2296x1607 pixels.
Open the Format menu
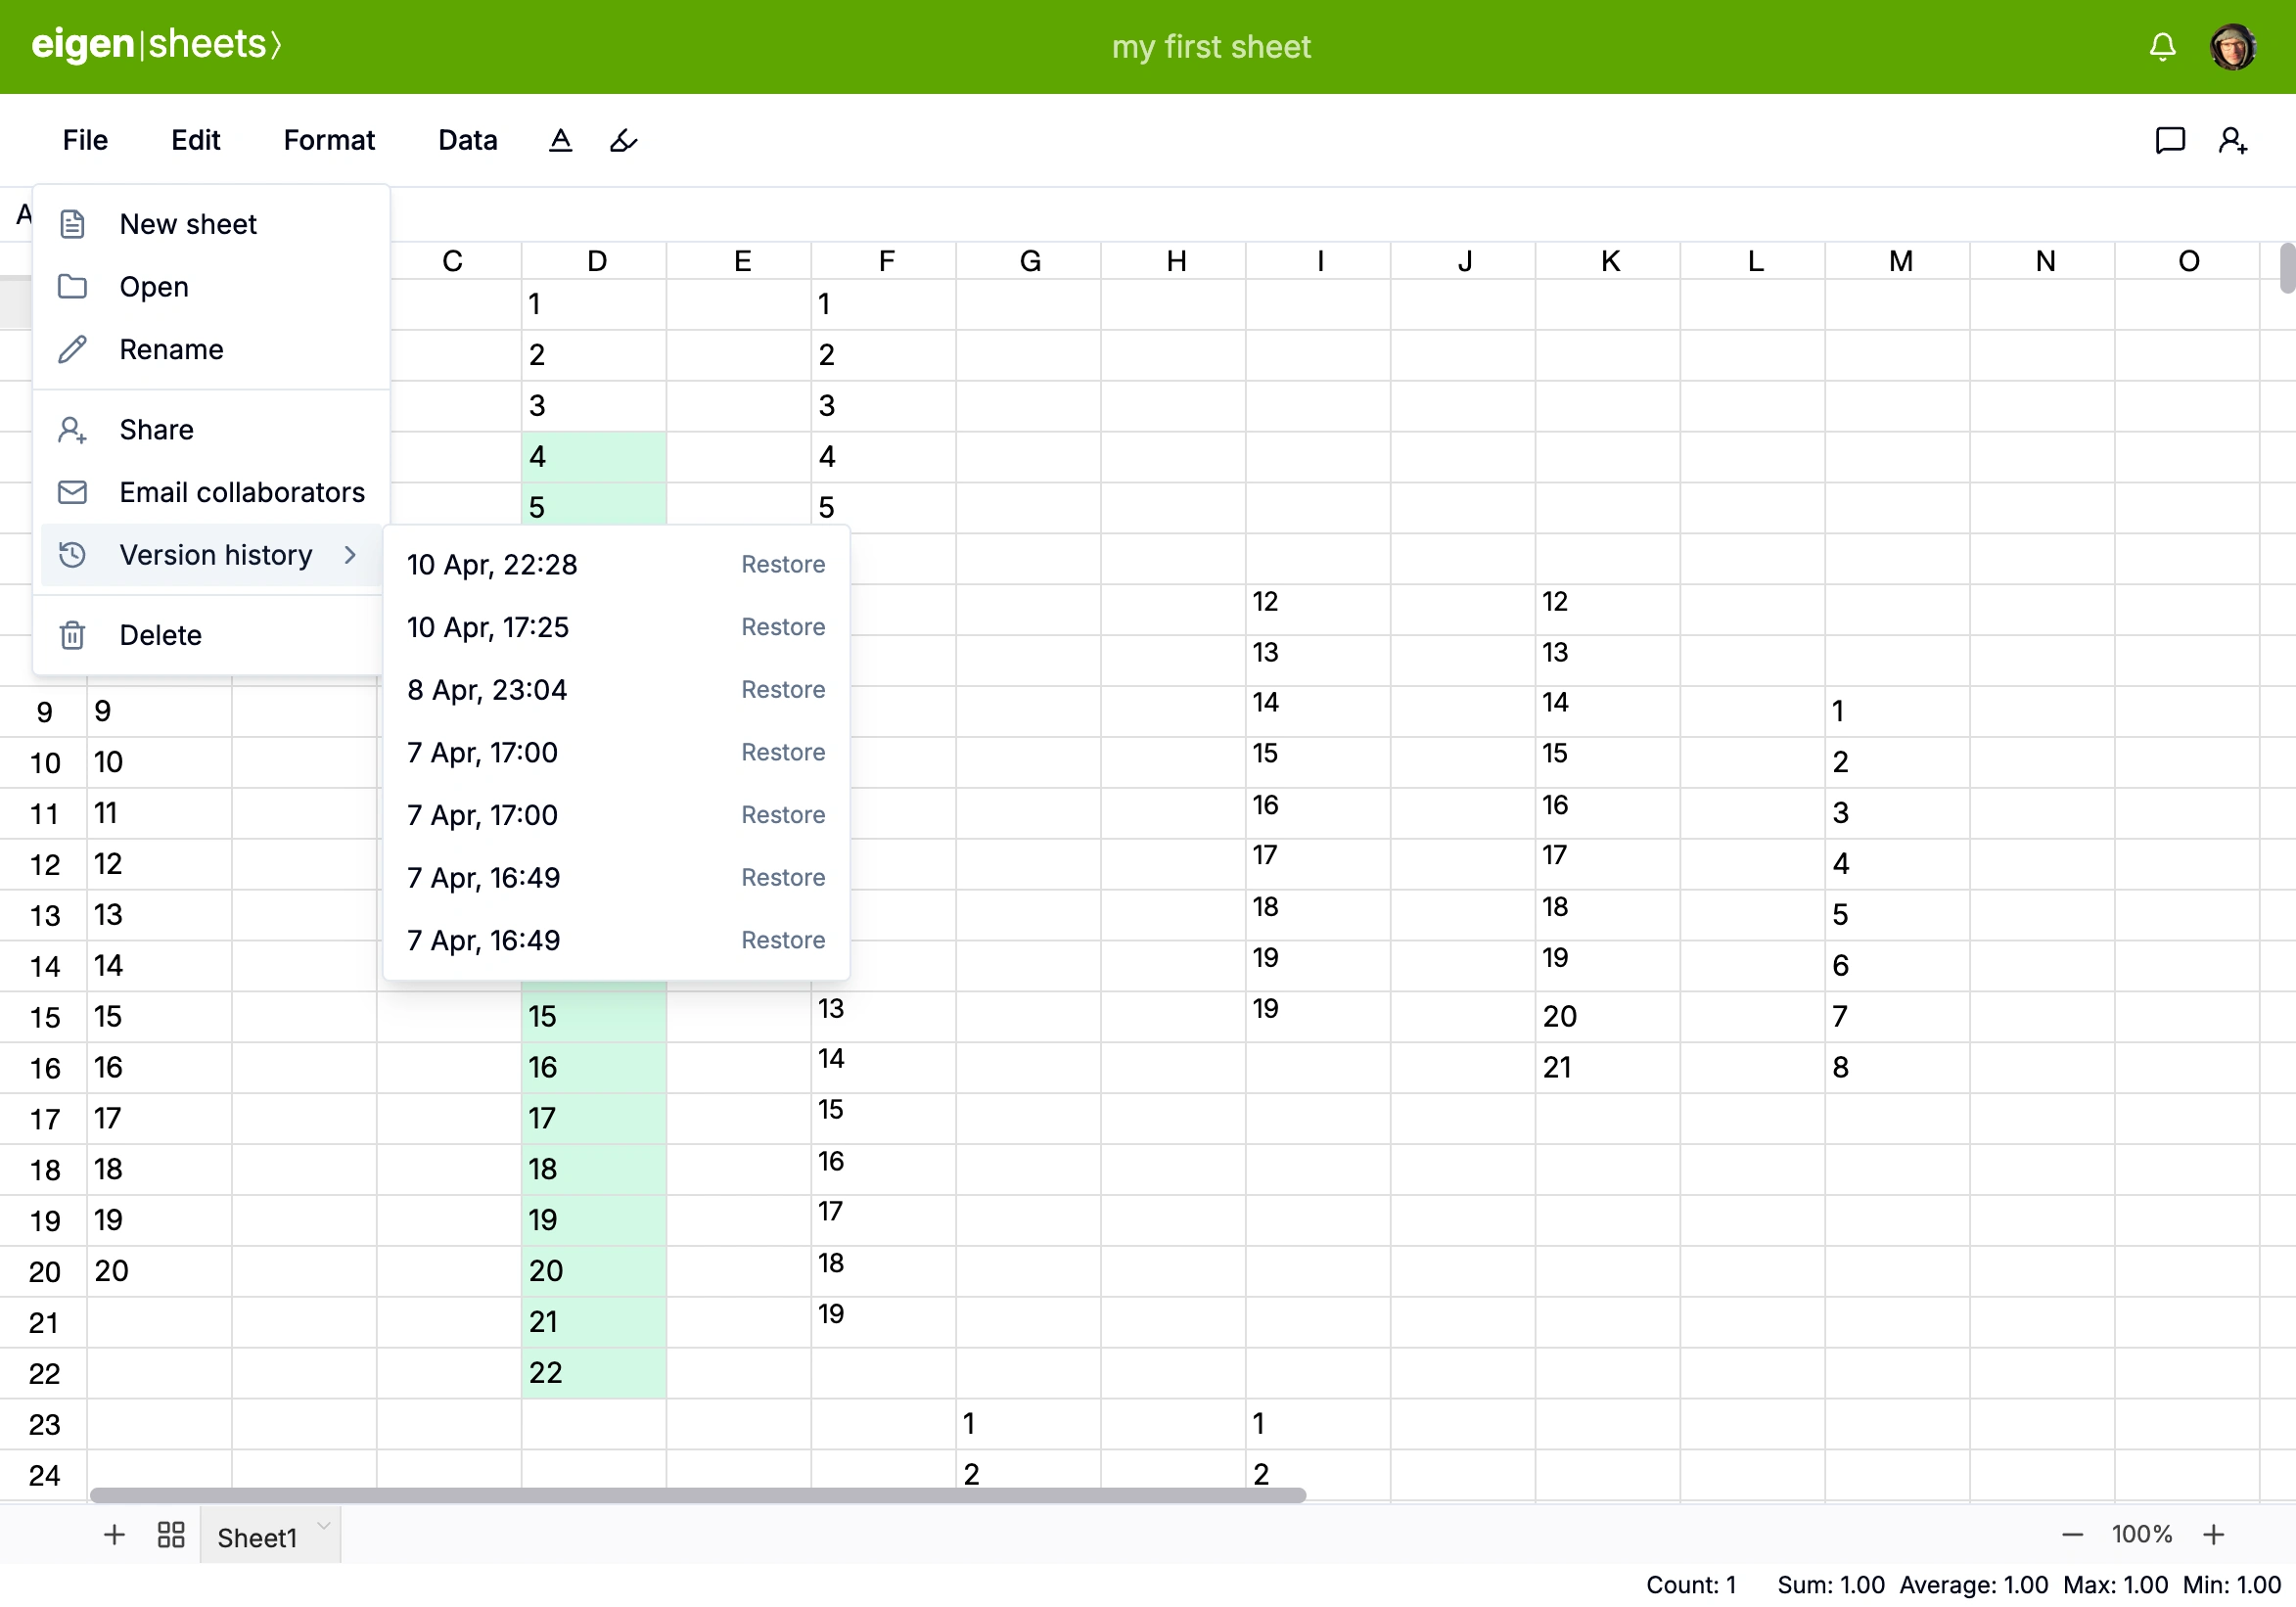tap(329, 140)
